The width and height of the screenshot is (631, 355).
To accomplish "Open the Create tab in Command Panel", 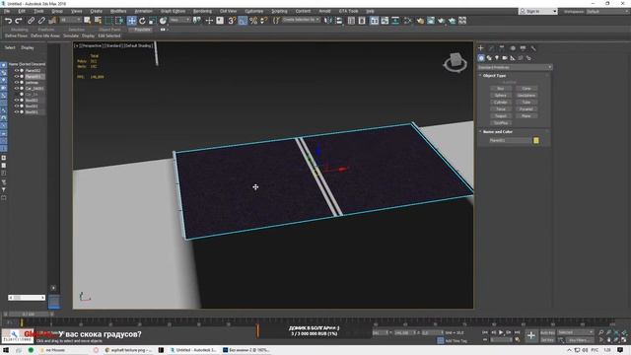I will [481, 48].
